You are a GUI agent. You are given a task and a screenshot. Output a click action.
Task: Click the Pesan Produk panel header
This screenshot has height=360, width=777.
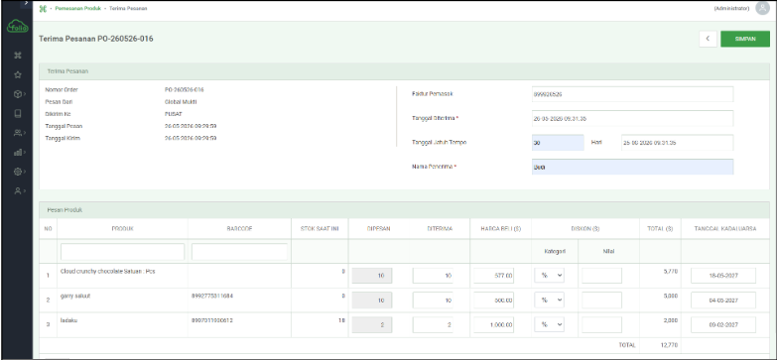[x=404, y=210]
